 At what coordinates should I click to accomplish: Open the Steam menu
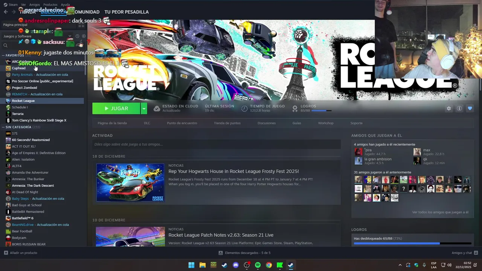pyautogui.click(x=11, y=5)
